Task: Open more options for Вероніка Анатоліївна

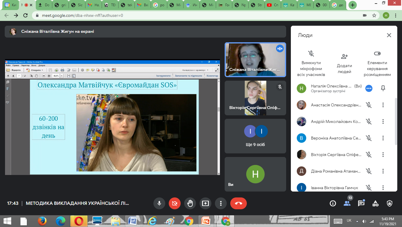Action: tap(383, 138)
